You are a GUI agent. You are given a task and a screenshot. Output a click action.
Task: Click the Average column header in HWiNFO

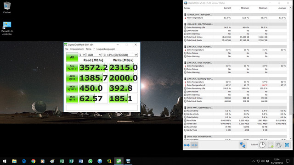282,8
